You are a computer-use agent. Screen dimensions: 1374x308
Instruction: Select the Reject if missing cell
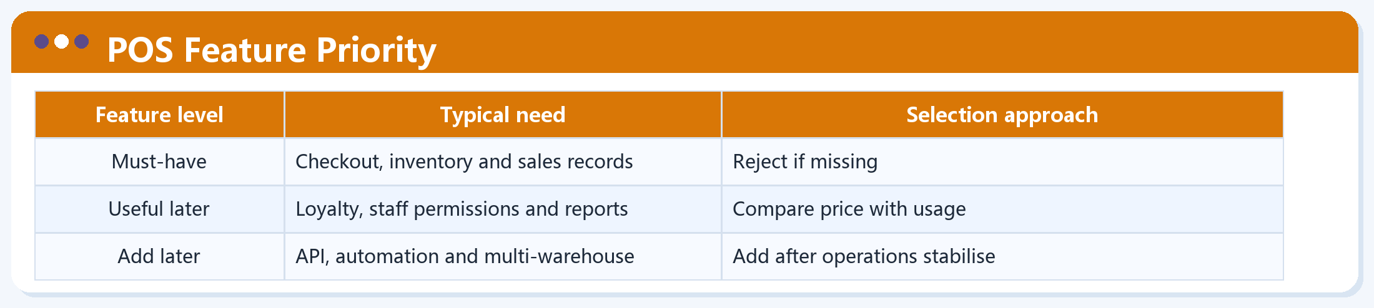pos(1002,161)
